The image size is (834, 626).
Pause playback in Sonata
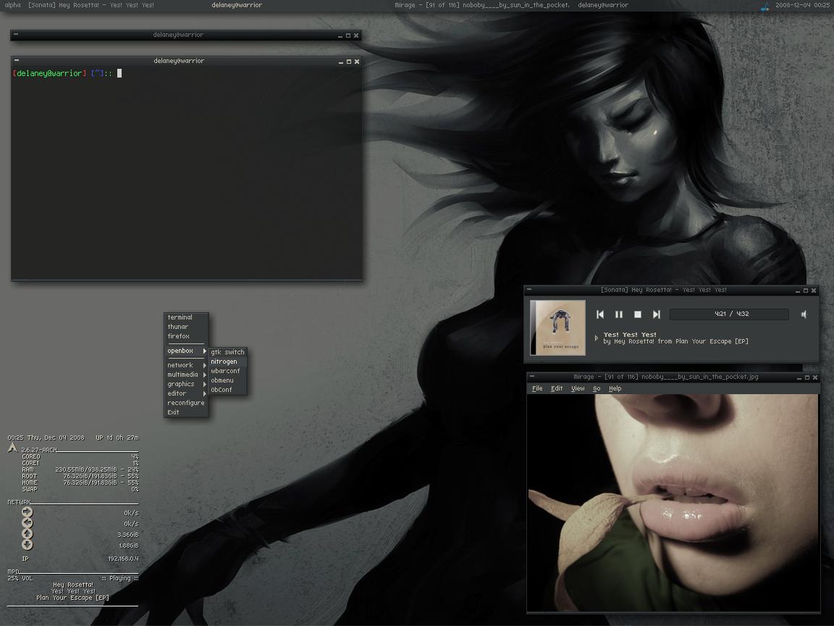[618, 314]
